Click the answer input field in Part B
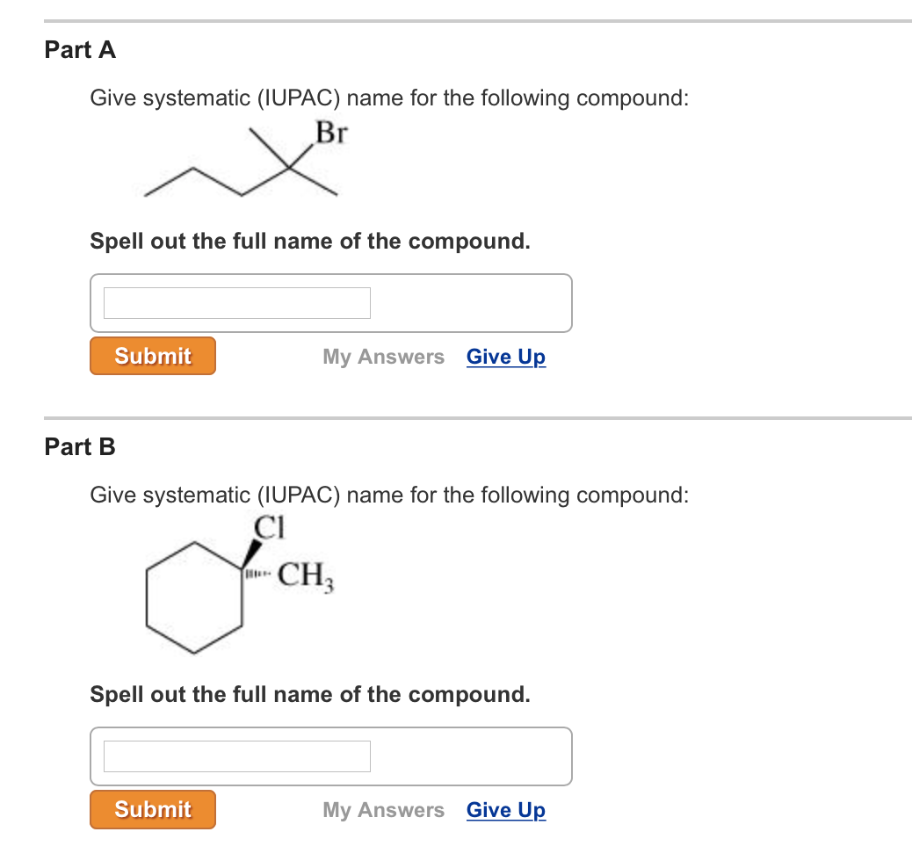 pos(237,756)
